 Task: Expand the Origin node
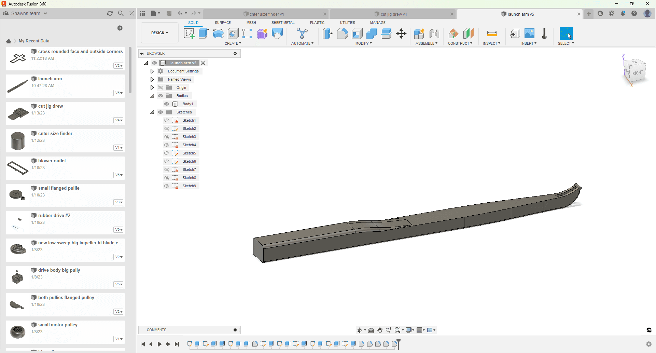(152, 87)
